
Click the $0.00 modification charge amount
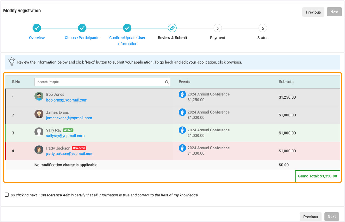pyautogui.click(x=284, y=165)
